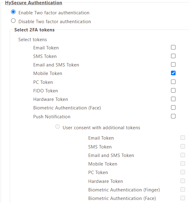Enable Email and SMS Token in Select tokens
189x203 pixels.
(x=173, y=65)
